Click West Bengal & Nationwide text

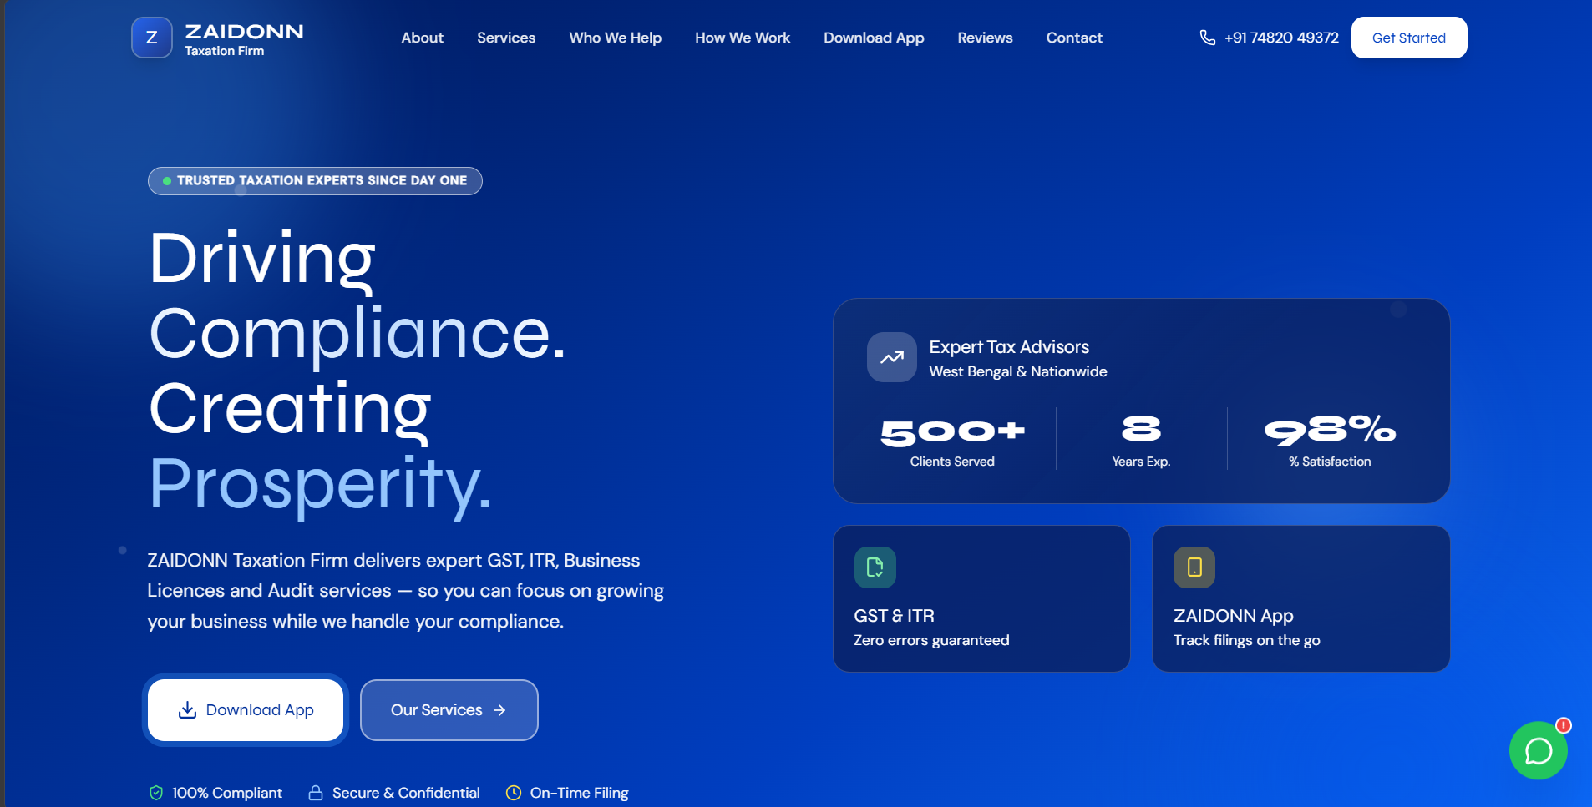(x=1018, y=372)
